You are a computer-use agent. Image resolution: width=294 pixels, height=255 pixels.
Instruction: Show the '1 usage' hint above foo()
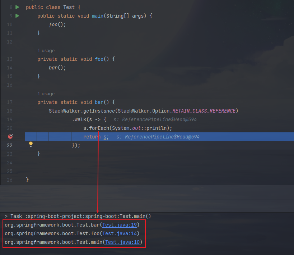click(x=46, y=51)
